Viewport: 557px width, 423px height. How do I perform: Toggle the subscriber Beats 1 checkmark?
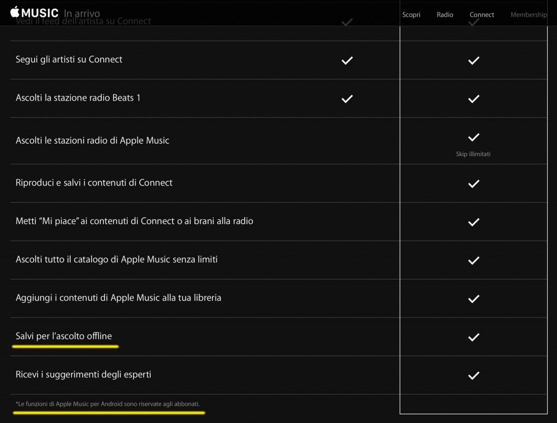click(473, 98)
